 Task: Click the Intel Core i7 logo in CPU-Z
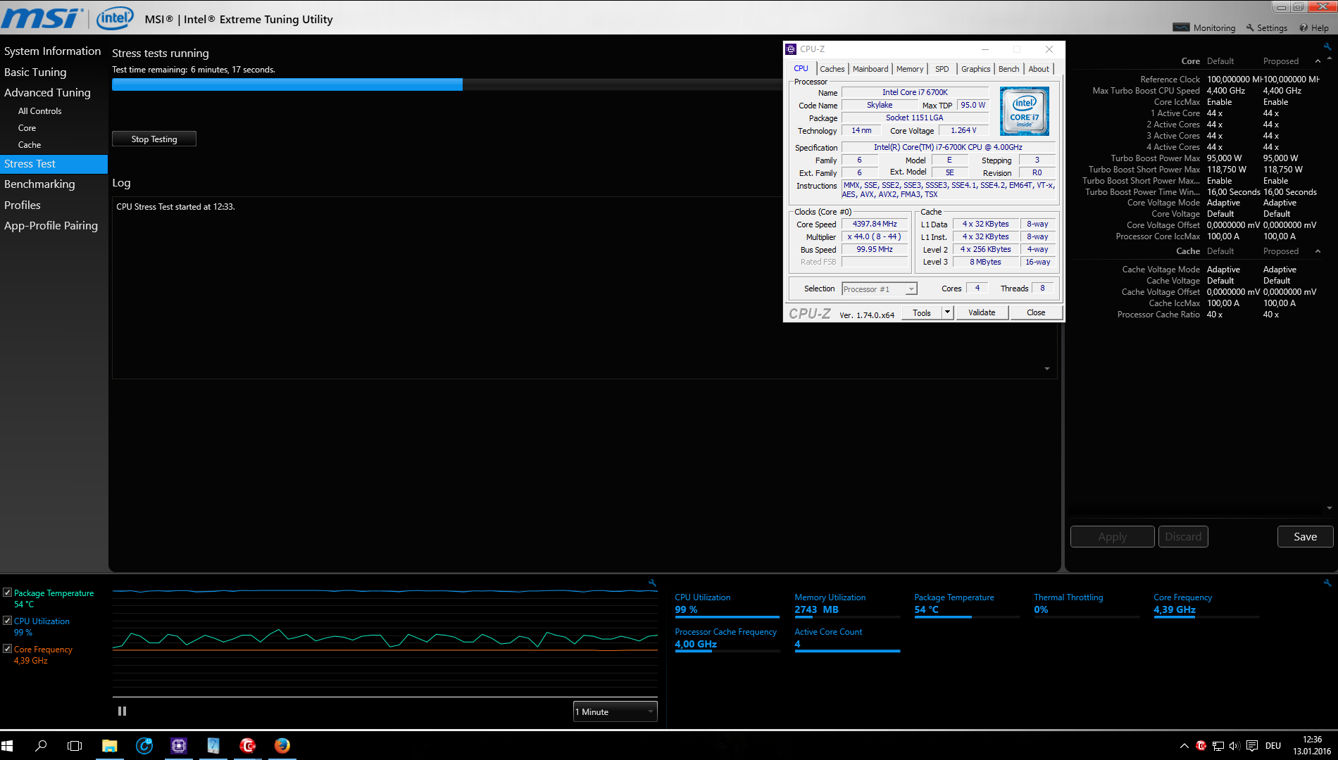[1025, 111]
